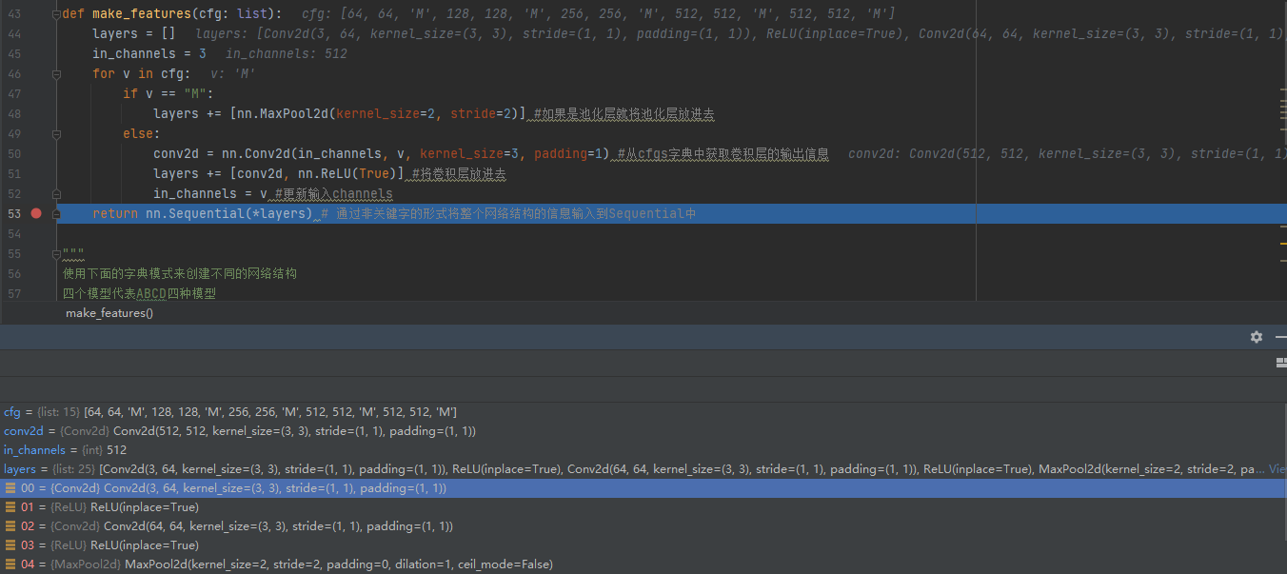
Task: Click inline hint "cfg: [64, 64, 'M'..." on line 43
Action: 598,14
